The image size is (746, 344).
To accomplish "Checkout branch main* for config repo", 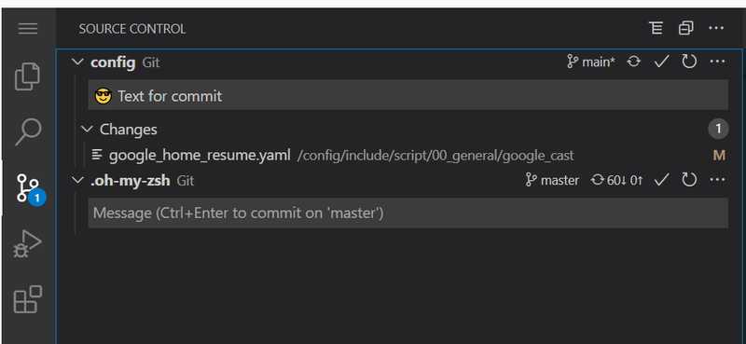I will 591,62.
